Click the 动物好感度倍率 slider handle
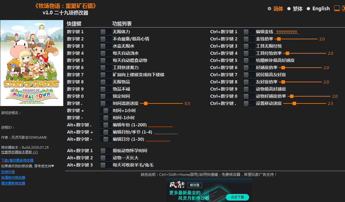This screenshot has height=202, width=345. click(292, 96)
